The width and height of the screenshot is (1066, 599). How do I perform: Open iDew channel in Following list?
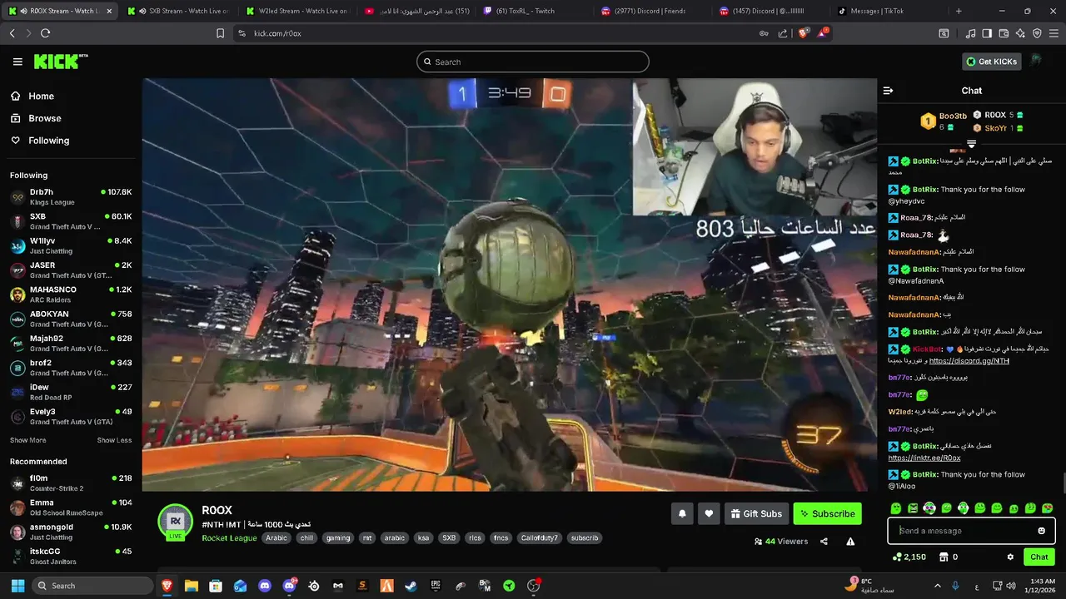click(x=70, y=392)
